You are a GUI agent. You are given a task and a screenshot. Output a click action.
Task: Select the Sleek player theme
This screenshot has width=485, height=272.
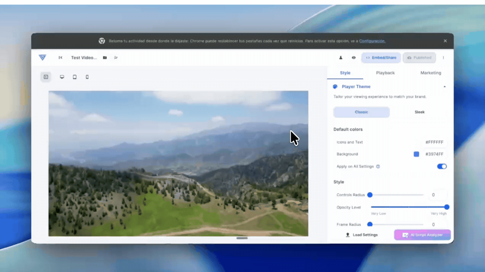coord(419,112)
